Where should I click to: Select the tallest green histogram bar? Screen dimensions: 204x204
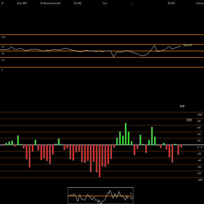(x=126, y=134)
